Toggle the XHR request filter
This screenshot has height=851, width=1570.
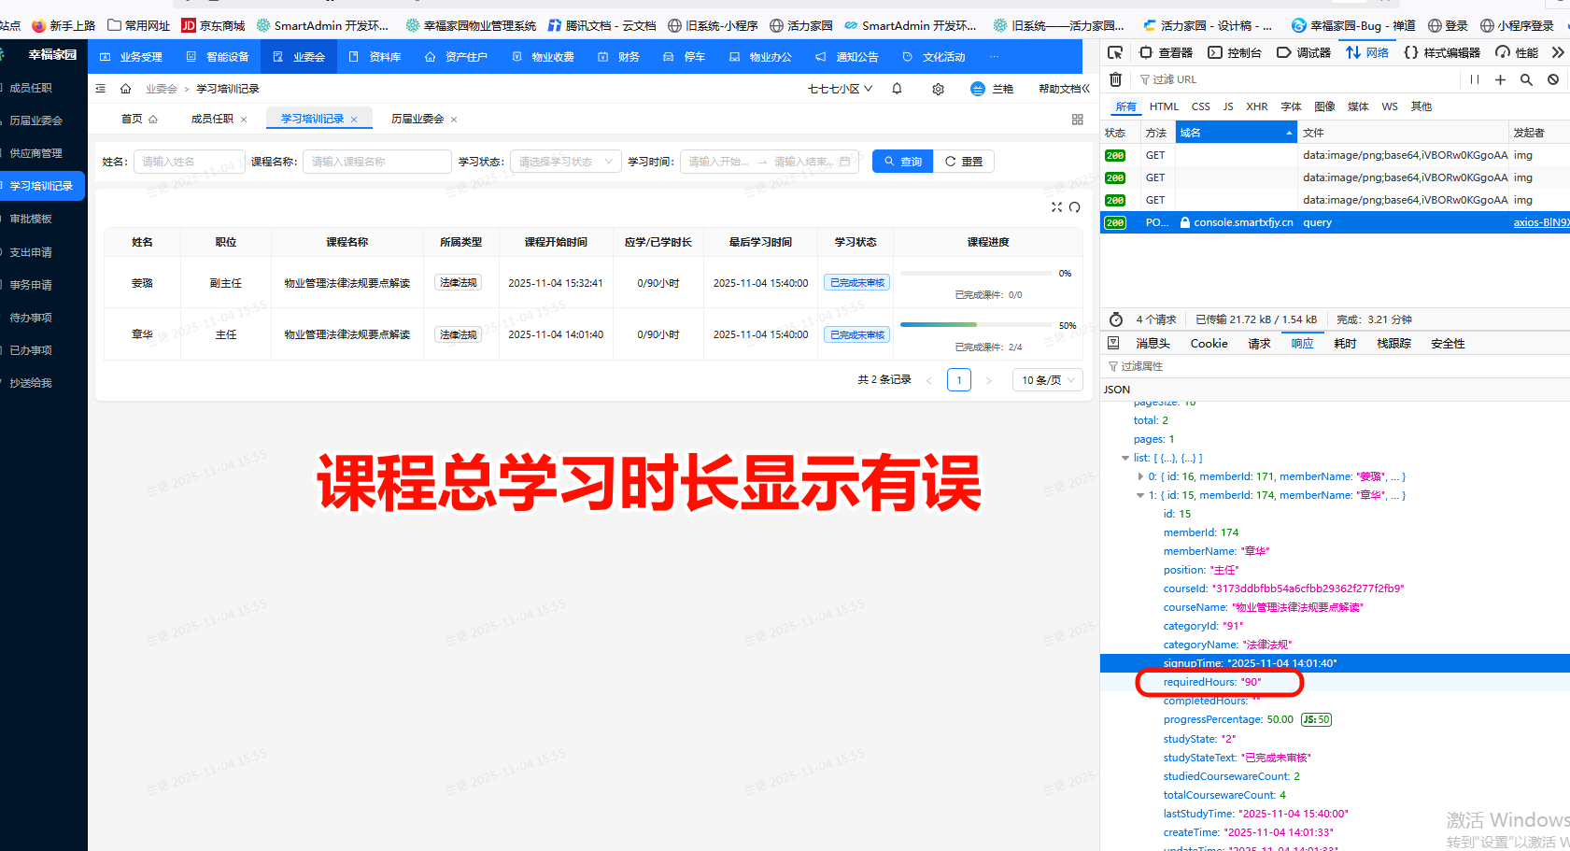[x=1256, y=106]
